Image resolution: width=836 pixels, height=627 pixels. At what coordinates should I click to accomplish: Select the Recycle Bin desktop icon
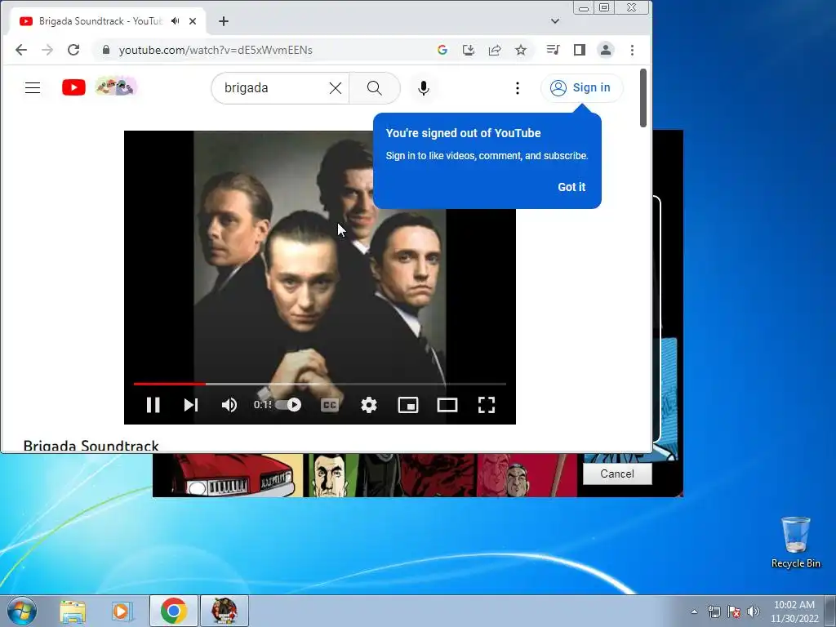[795, 542]
